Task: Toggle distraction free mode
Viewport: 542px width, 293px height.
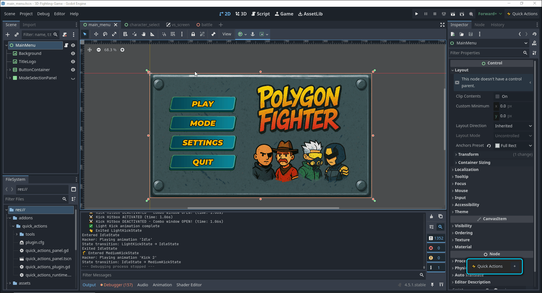Action: 442,25
